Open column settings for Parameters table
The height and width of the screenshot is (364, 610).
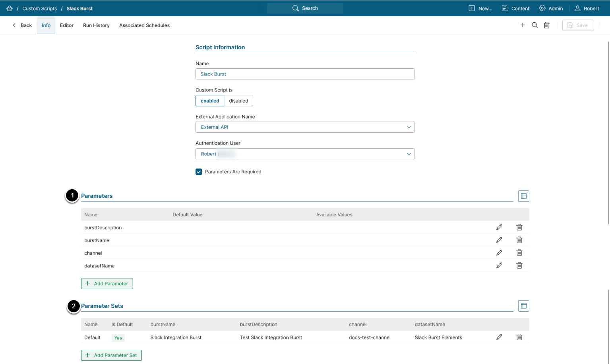pyautogui.click(x=523, y=196)
